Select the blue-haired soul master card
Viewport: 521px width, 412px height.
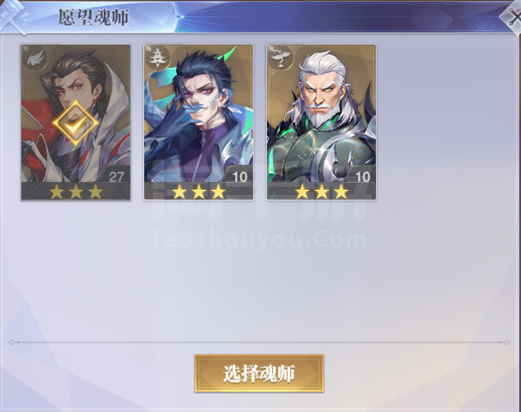(198, 123)
